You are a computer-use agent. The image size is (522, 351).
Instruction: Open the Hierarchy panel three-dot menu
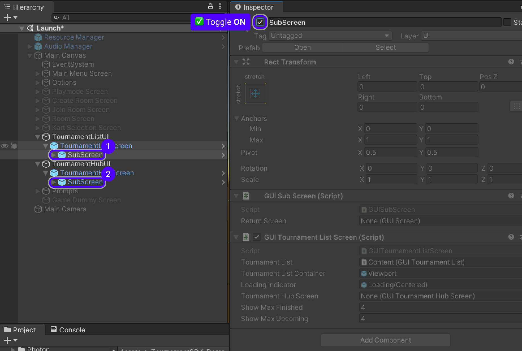pos(220,6)
